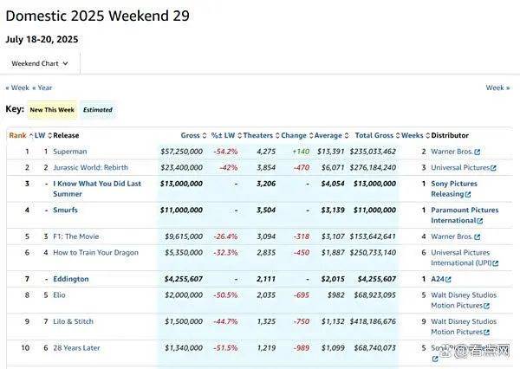Viewport: 520px width, 369px height.
Task: Sort table by Rank column
Action: click(x=21, y=135)
